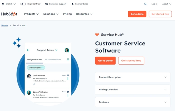Open the search magnifier icon
The height and width of the screenshot is (111, 175).
145,4
